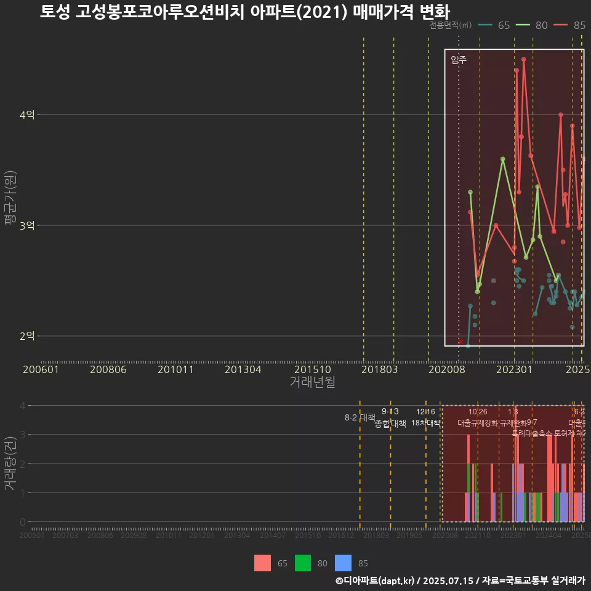The width and height of the screenshot is (591, 591).
Task: Click the highest red 85 data point peak
Action: point(523,59)
